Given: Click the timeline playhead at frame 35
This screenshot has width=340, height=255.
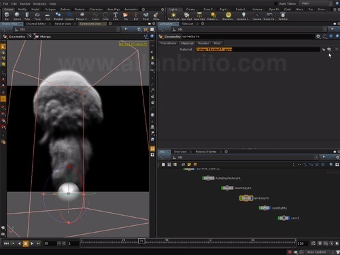Looking at the screenshot, I should coord(141,241).
